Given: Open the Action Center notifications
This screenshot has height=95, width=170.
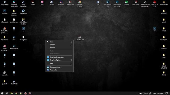Looking at the screenshot, I should [167, 93].
